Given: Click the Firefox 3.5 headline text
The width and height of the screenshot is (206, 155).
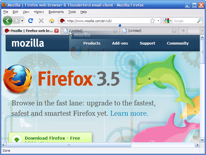Looking at the screenshot, I should [x=79, y=79].
